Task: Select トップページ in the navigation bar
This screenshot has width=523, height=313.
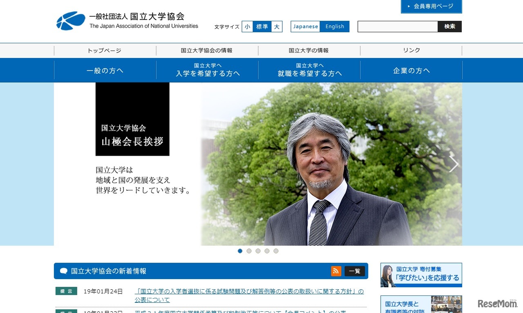Action: 105,50
